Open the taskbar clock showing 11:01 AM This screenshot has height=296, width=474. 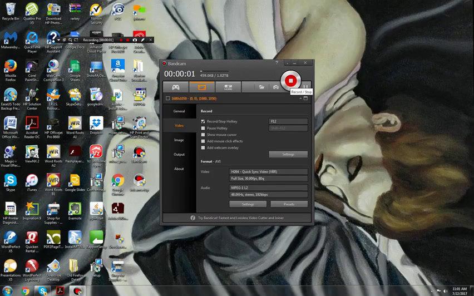coord(460,291)
